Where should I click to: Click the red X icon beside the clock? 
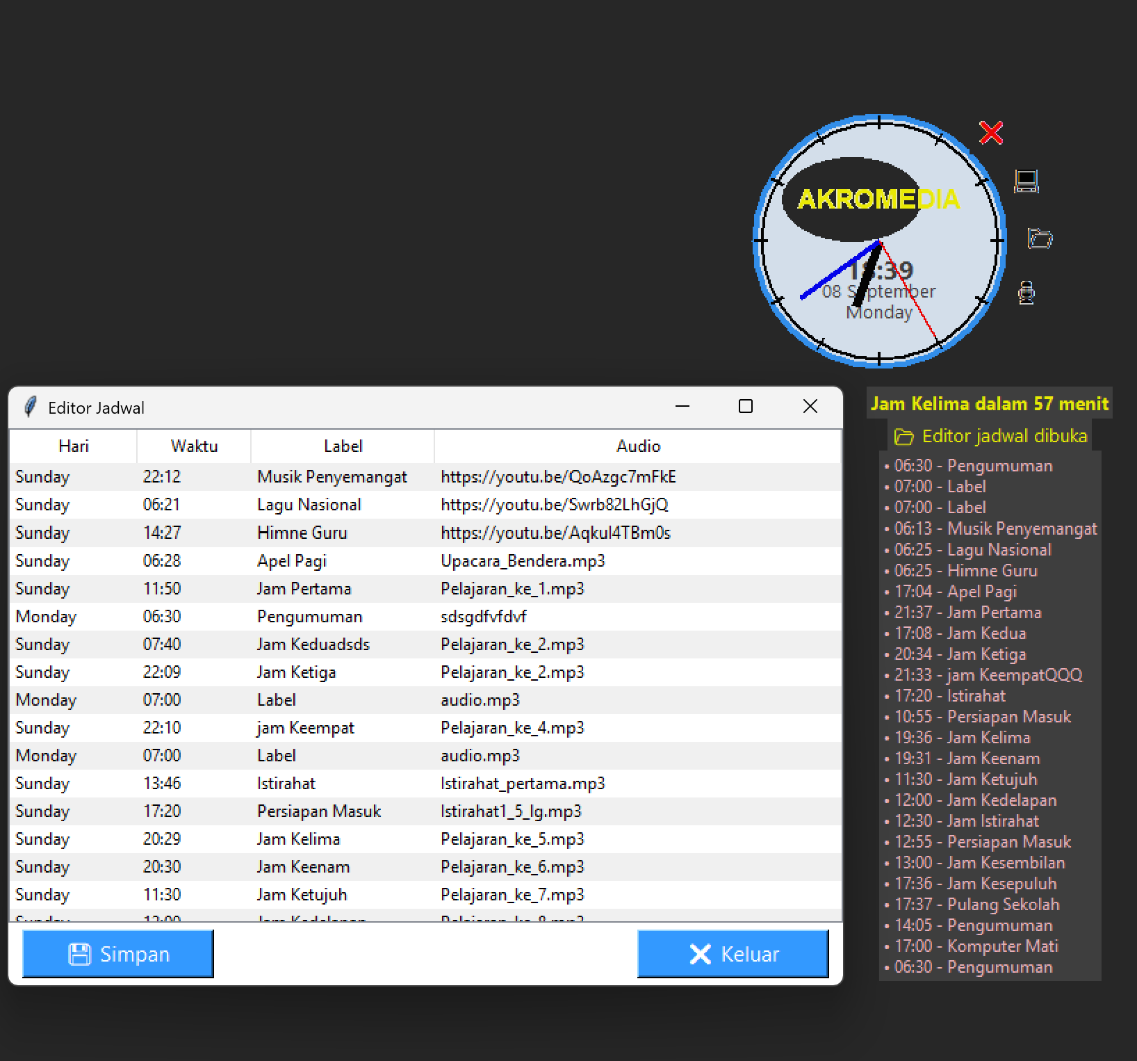990,132
